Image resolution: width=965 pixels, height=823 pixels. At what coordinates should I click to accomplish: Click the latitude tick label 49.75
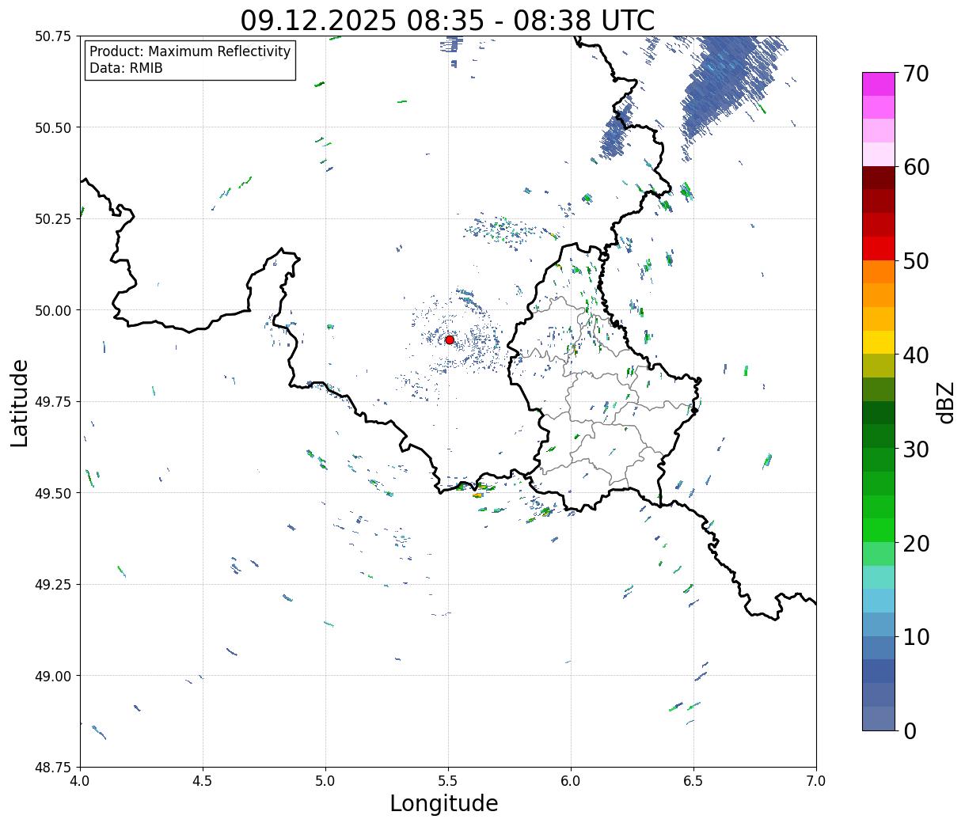[53, 402]
